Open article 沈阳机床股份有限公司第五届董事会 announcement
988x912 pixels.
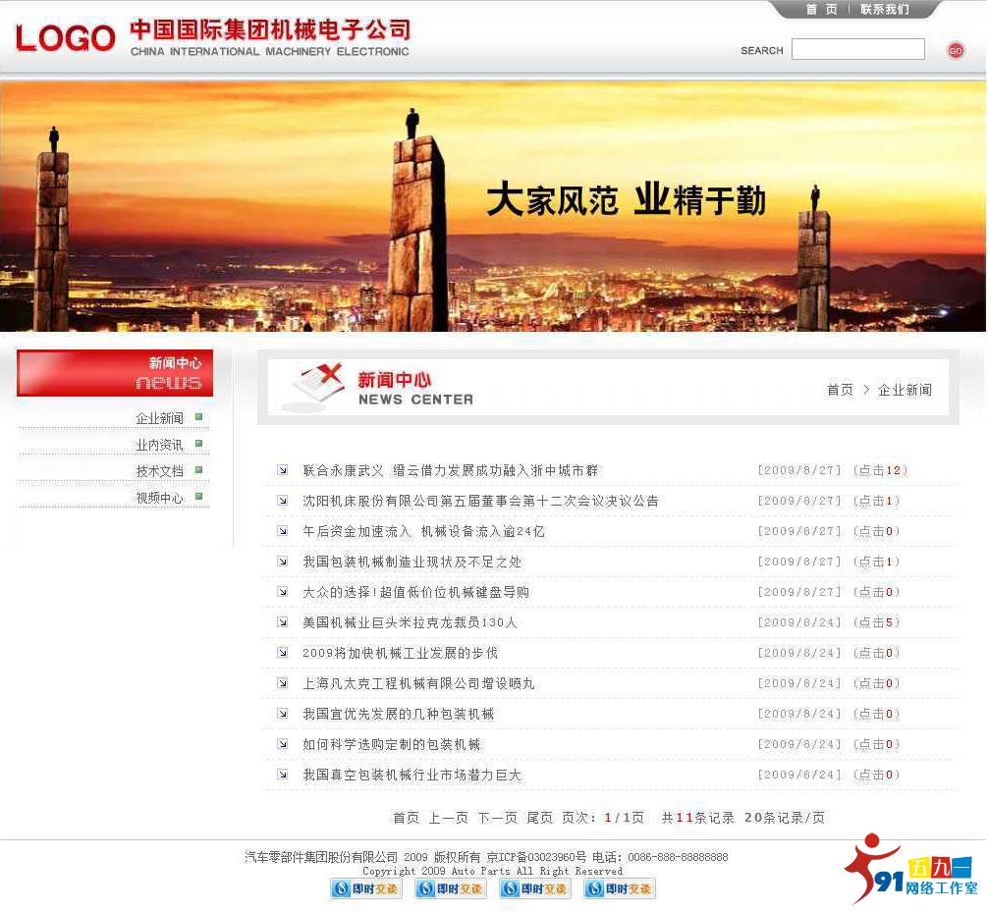pos(480,501)
